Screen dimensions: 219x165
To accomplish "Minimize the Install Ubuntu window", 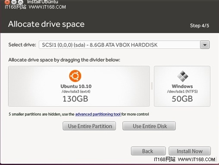I will pos(14,2).
